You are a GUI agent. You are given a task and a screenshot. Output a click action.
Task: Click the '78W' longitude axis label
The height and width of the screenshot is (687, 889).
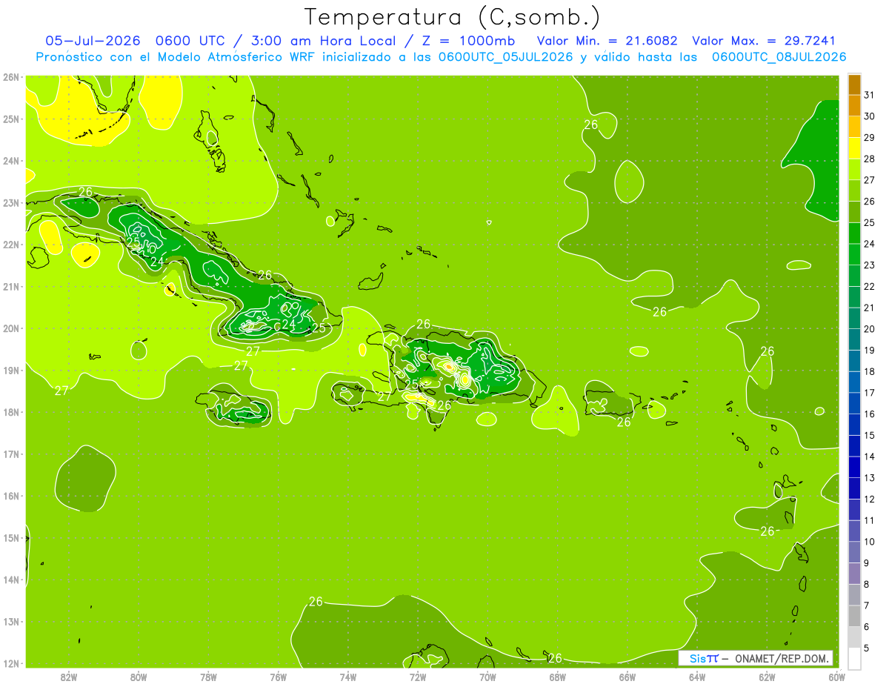(x=208, y=677)
